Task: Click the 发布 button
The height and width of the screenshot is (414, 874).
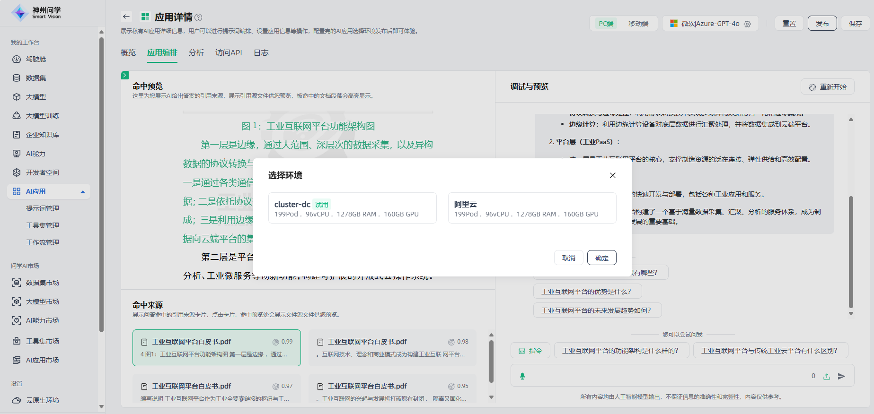Action: pos(822,24)
